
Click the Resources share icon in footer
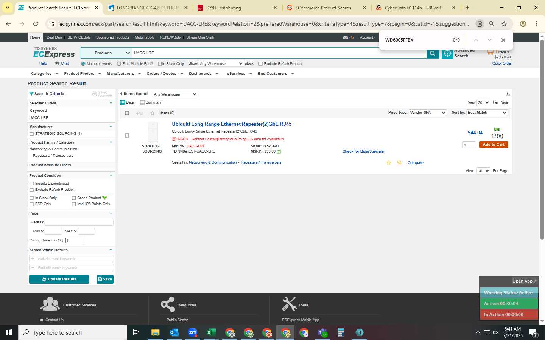168,304
